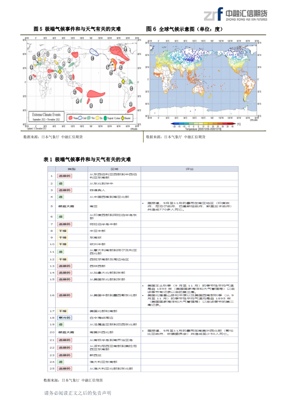The height and width of the screenshot is (404, 286).
Task: Click the 图 5 极端气候事件 figure title
Action: [77, 29]
